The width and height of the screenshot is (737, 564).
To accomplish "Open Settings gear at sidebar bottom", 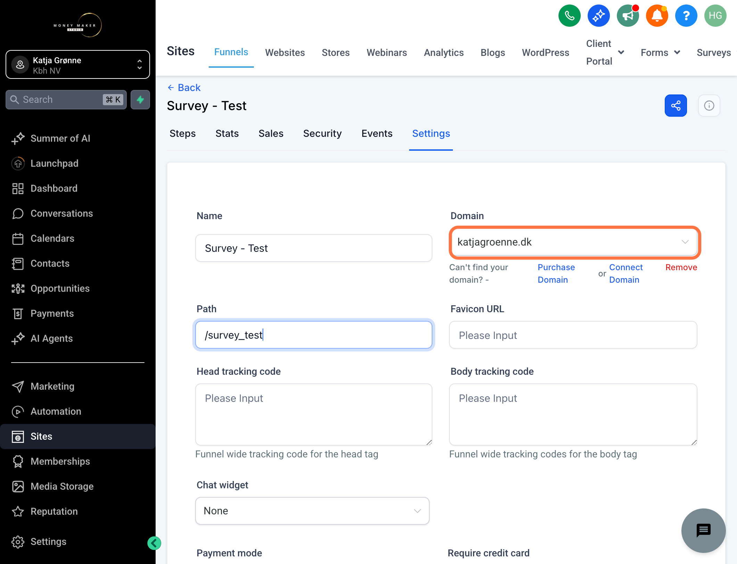I will click(39, 541).
